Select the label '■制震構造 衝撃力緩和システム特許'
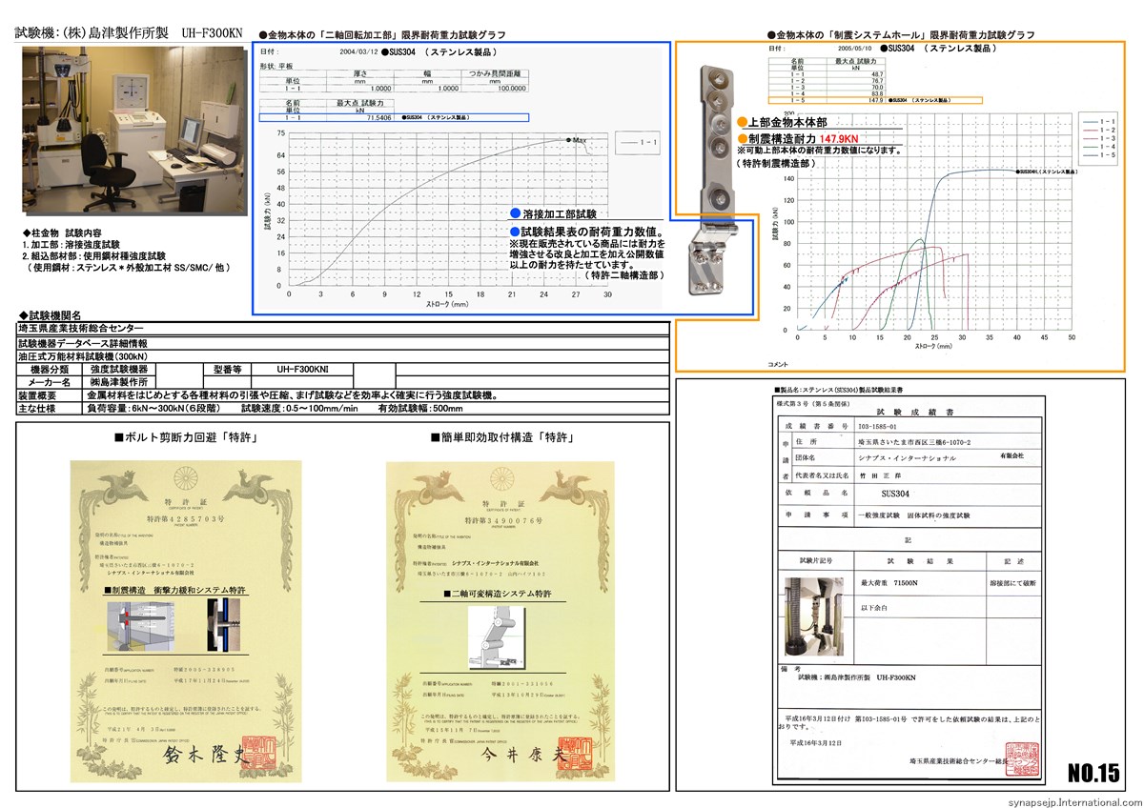1144x808 pixels. click(x=175, y=592)
